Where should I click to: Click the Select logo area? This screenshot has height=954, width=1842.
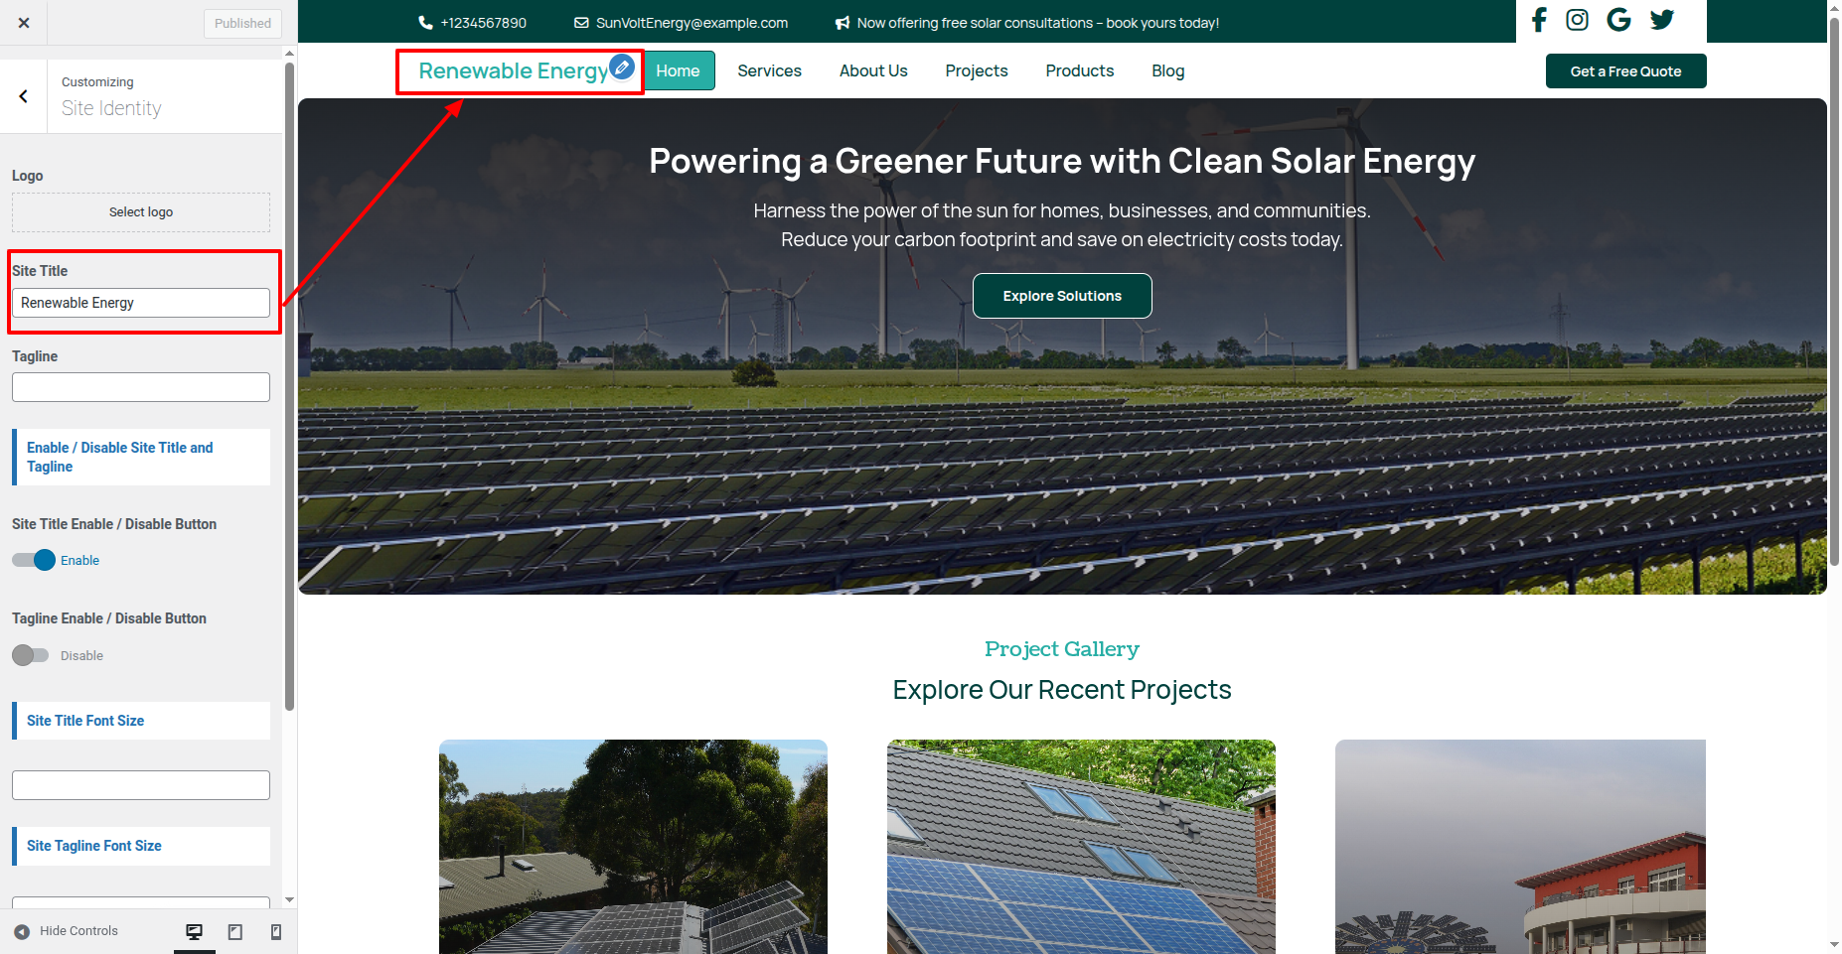tap(141, 212)
